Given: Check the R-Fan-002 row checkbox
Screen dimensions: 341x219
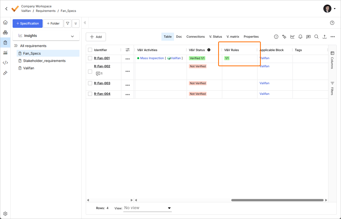Looking at the screenshot, I should pyautogui.click(x=90, y=72).
